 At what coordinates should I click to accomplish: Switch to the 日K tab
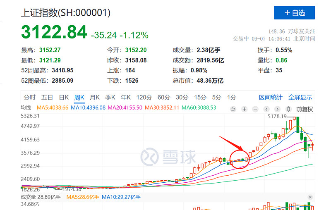[x=64, y=98]
